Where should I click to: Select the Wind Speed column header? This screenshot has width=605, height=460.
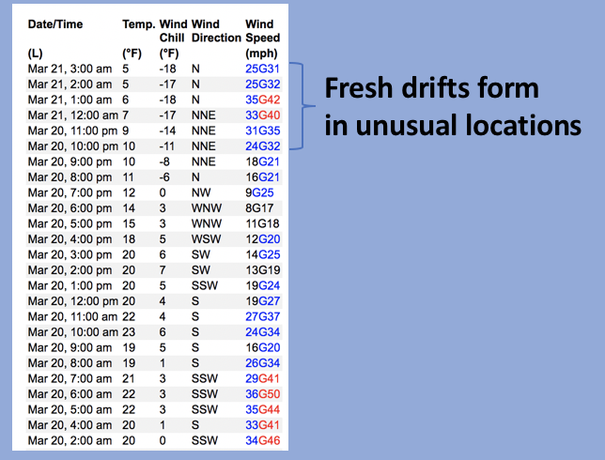[261, 30]
